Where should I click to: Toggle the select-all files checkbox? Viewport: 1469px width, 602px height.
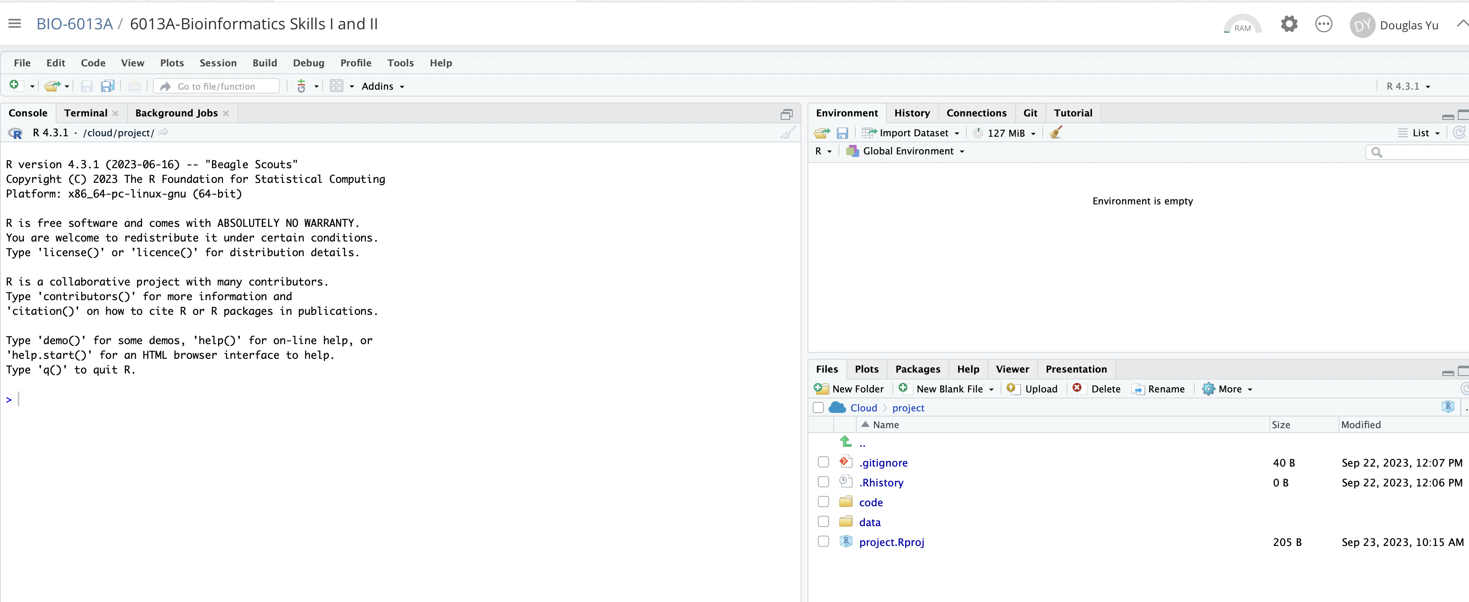(818, 407)
